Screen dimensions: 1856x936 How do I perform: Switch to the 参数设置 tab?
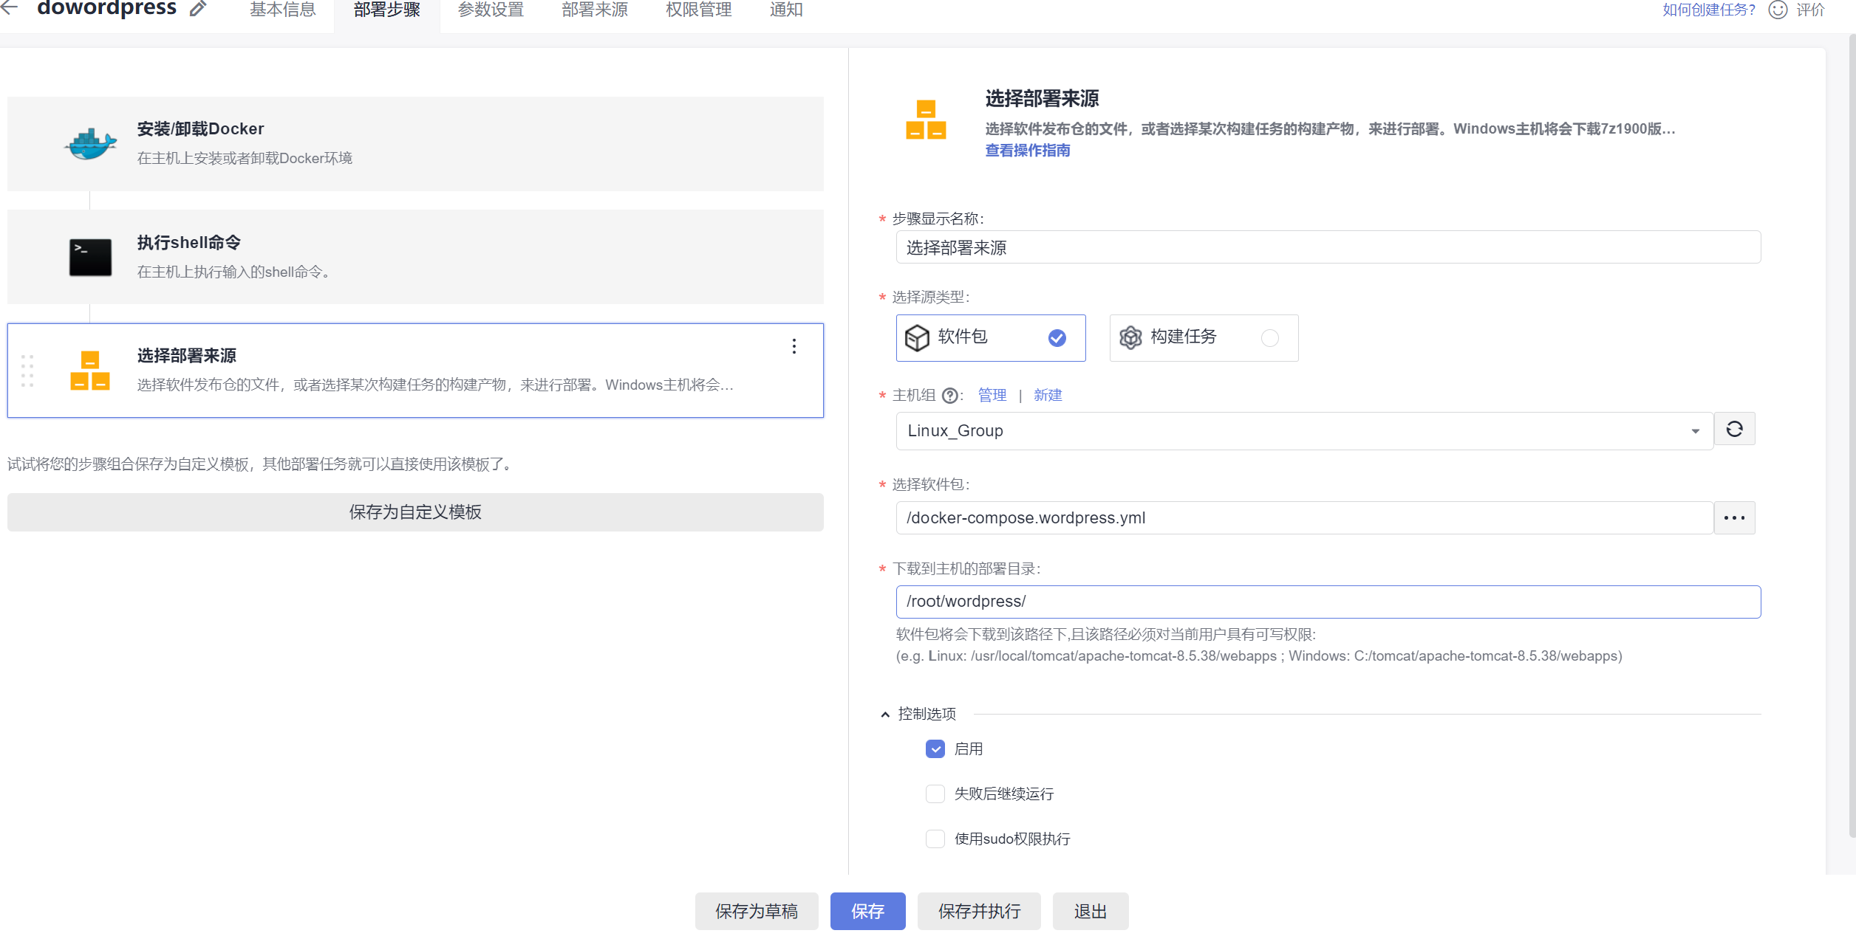491,10
